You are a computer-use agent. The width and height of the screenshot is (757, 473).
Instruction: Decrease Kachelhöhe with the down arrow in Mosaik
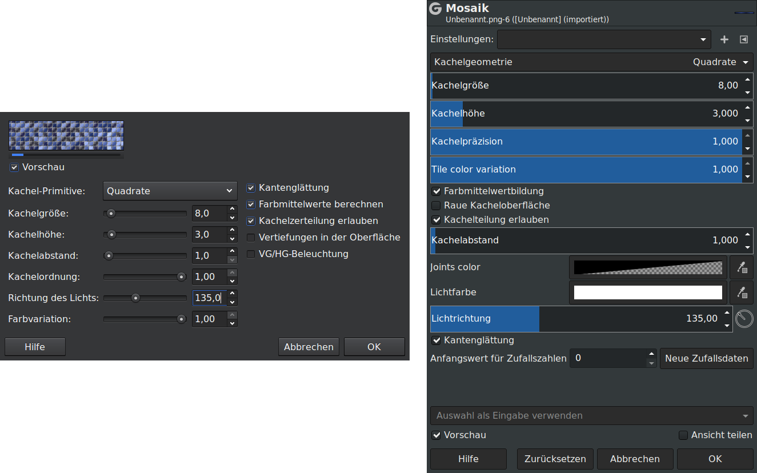747,120
